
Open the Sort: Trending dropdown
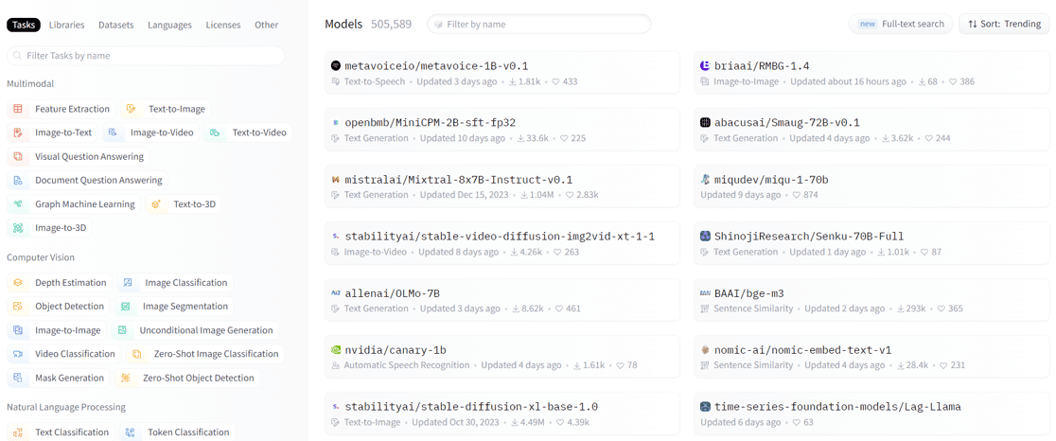(1003, 24)
